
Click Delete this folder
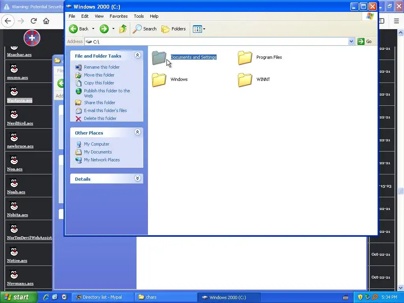pyautogui.click(x=100, y=118)
